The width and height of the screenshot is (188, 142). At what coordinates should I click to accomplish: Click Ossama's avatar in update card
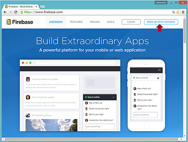click(28, 79)
